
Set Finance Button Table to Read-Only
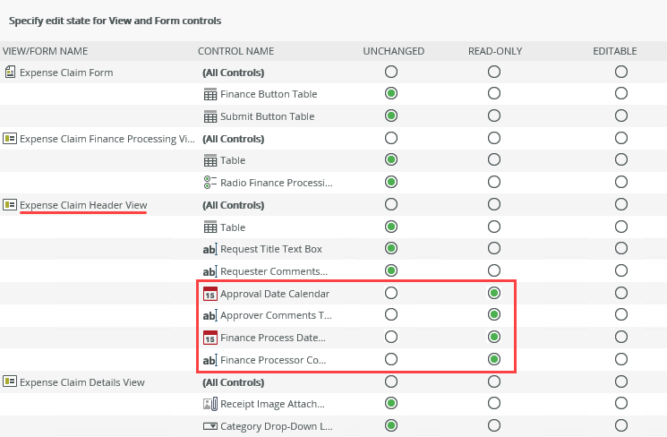click(x=494, y=93)
